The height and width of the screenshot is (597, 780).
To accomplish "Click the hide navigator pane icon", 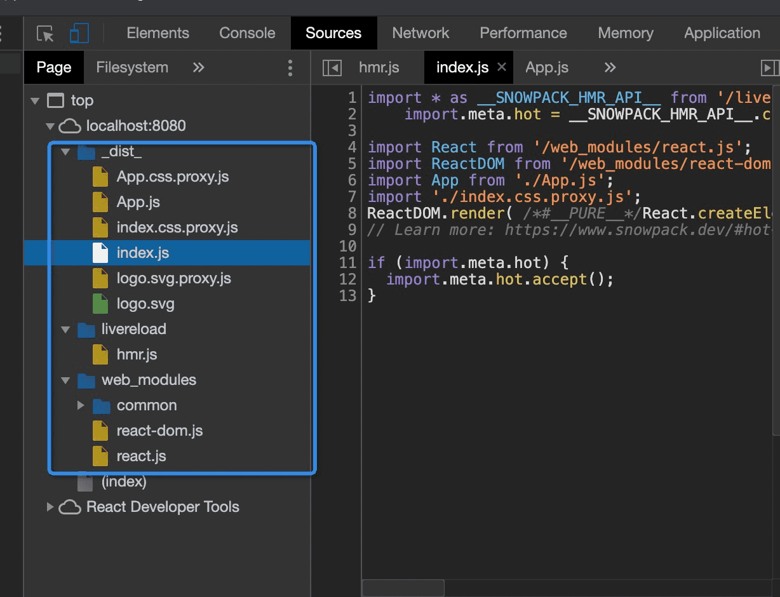I will point(332,68).
